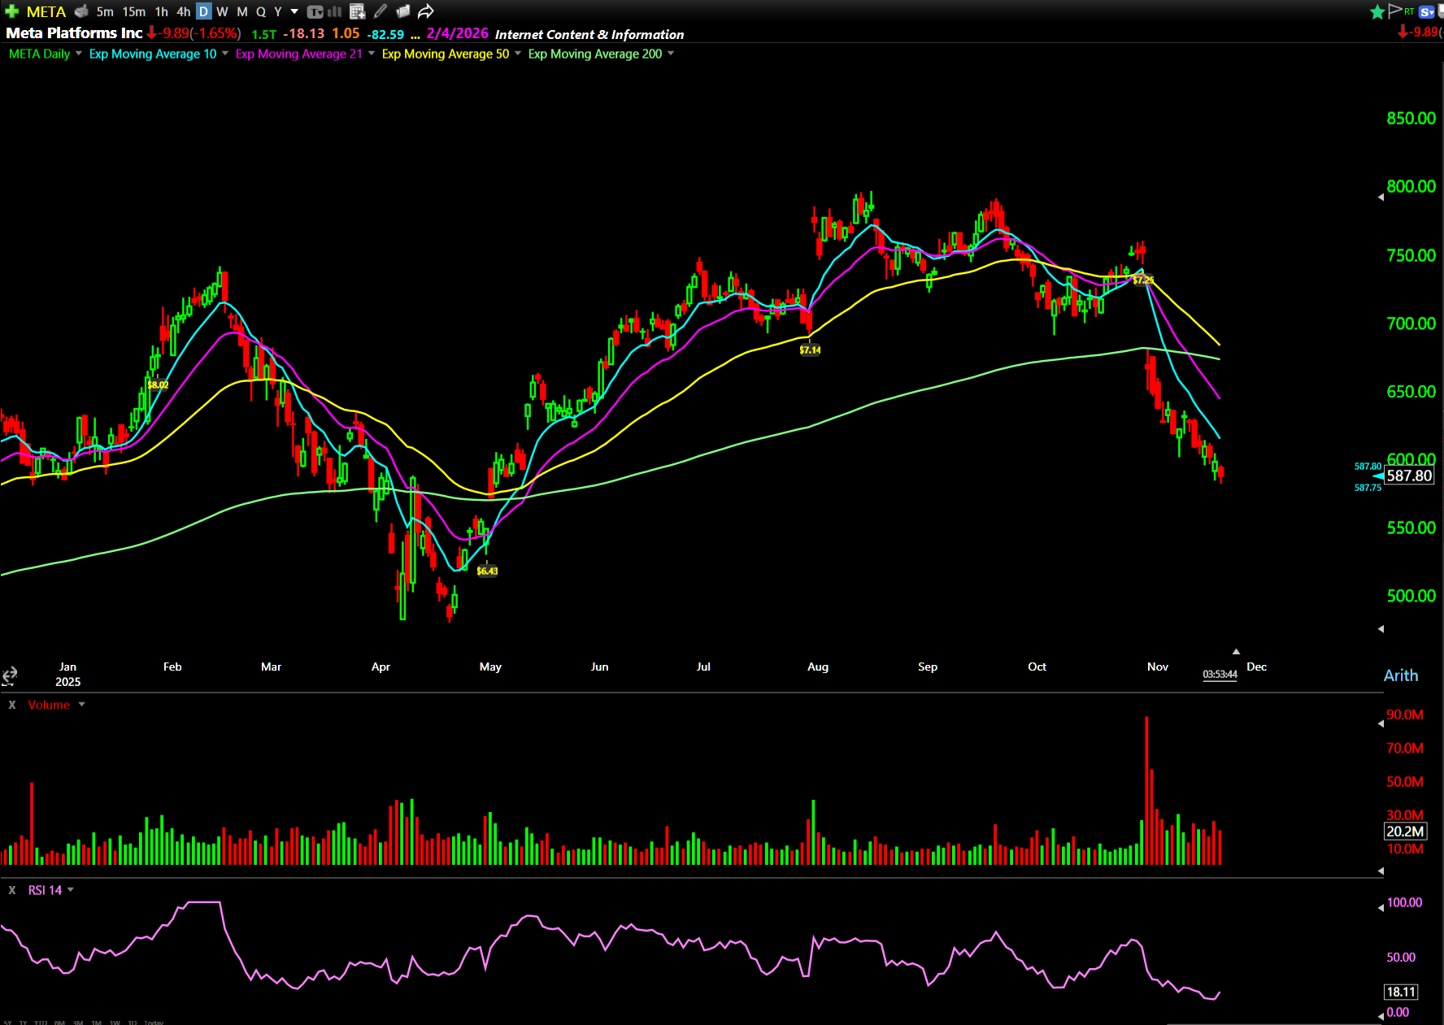This screenshot has height=1025, width=1444.
Task: Click the green star favorite icon
Action: [x=1377, y=11]
